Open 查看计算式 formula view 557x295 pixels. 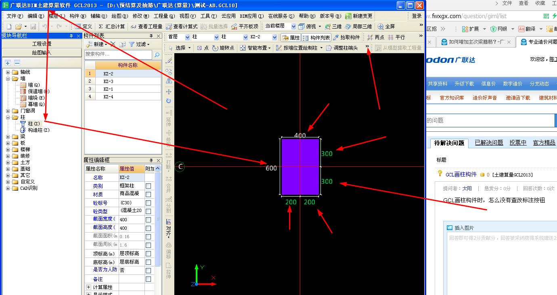click(x=182, y=26)
